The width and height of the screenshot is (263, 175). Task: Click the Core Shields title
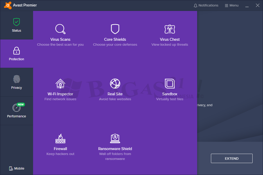(115, 39)
